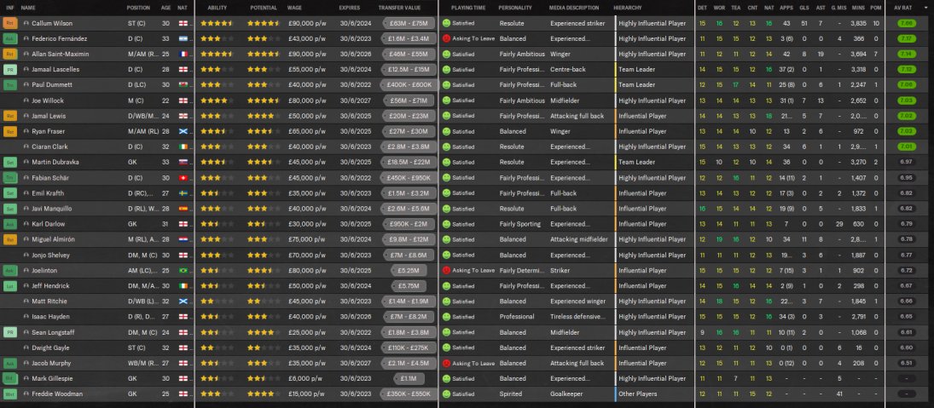Sort by the NAME column header
The width and height of the screenshot is (934, 408).
(28, 8)
